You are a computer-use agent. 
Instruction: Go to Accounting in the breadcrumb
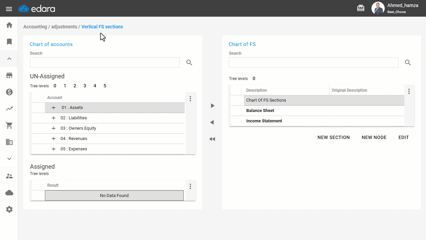pos(35,27)
